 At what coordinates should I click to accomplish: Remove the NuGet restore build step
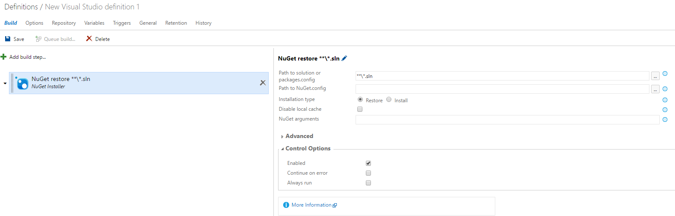point(263,83)
